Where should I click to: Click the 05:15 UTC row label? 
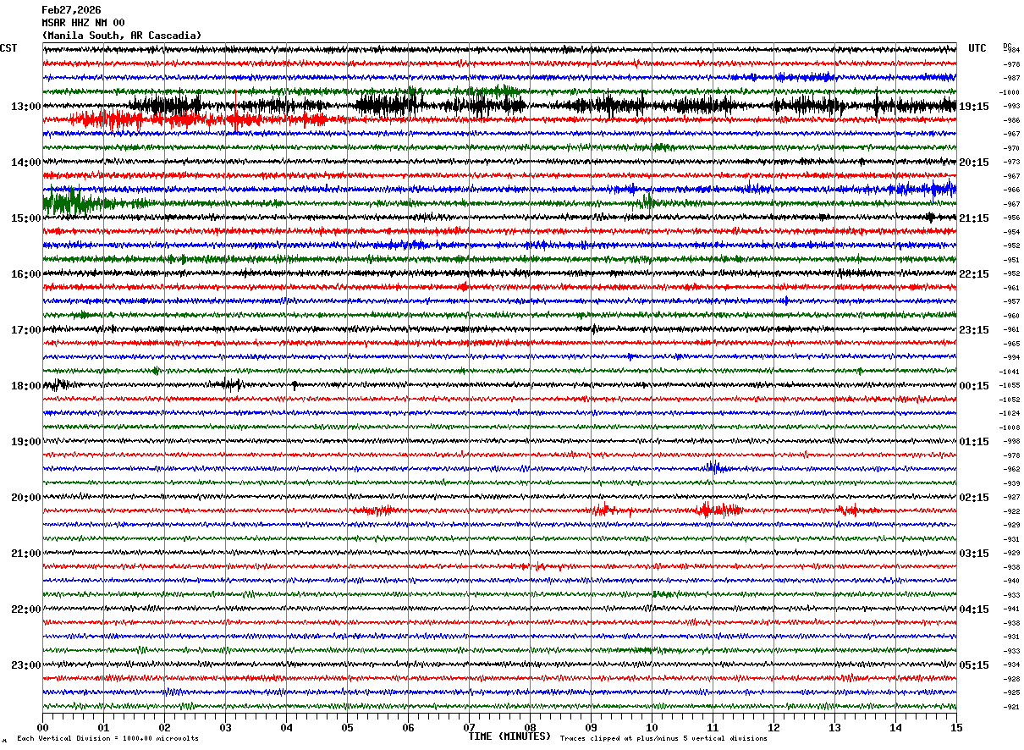(x=974, y=665)
